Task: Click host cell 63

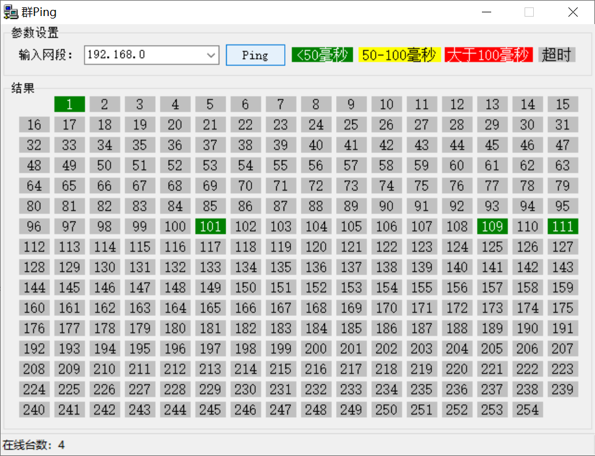Action: click(563, 165)
